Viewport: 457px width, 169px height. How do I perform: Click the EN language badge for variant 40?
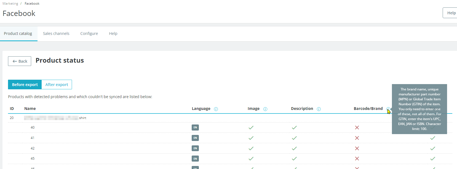pyautogui.click(x=195, y=128)
